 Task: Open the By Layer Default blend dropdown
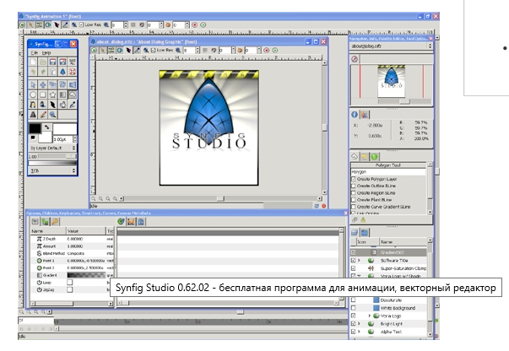(x=53, y=148)
